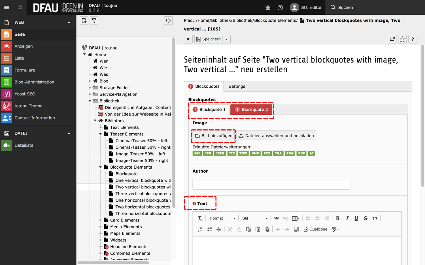Switch to the Settings tab
425x265 pixels.
(x=237, y=86)
